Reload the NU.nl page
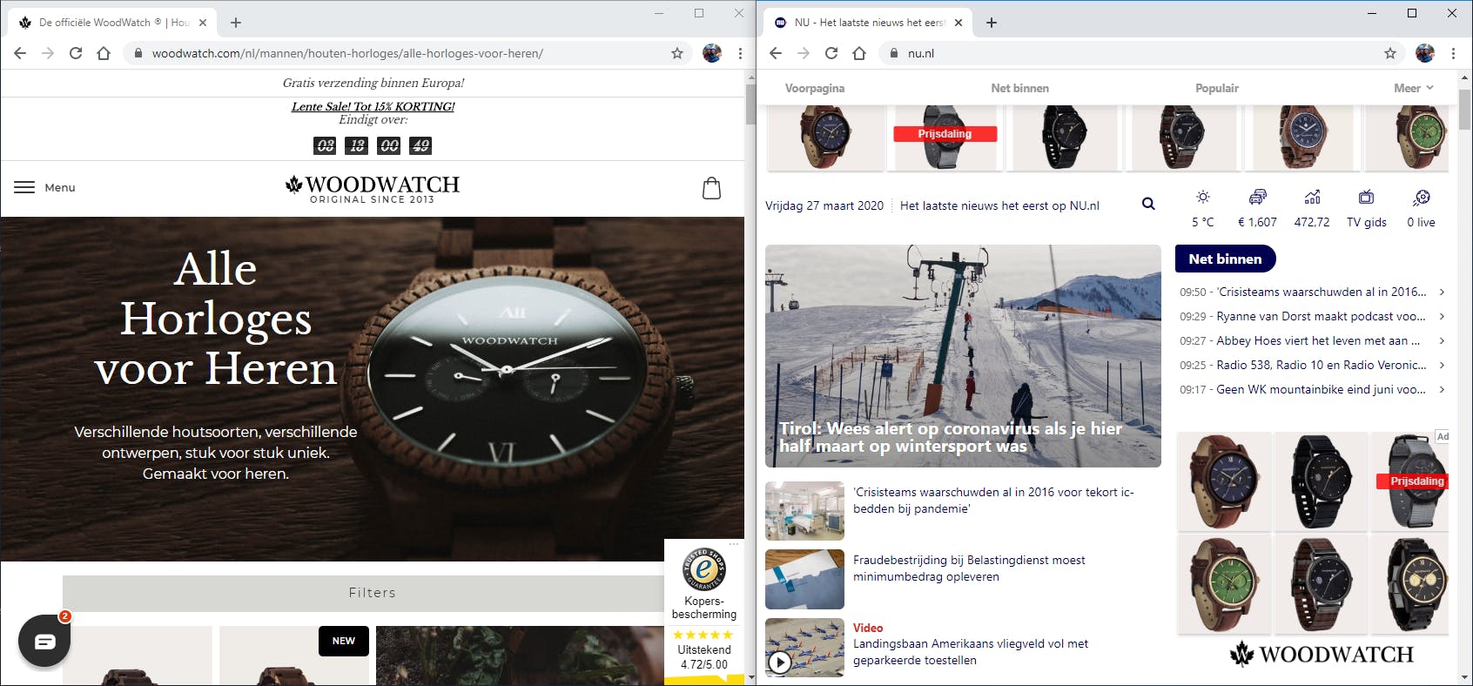Viewport: 1473px width, 686px height. 831,53
